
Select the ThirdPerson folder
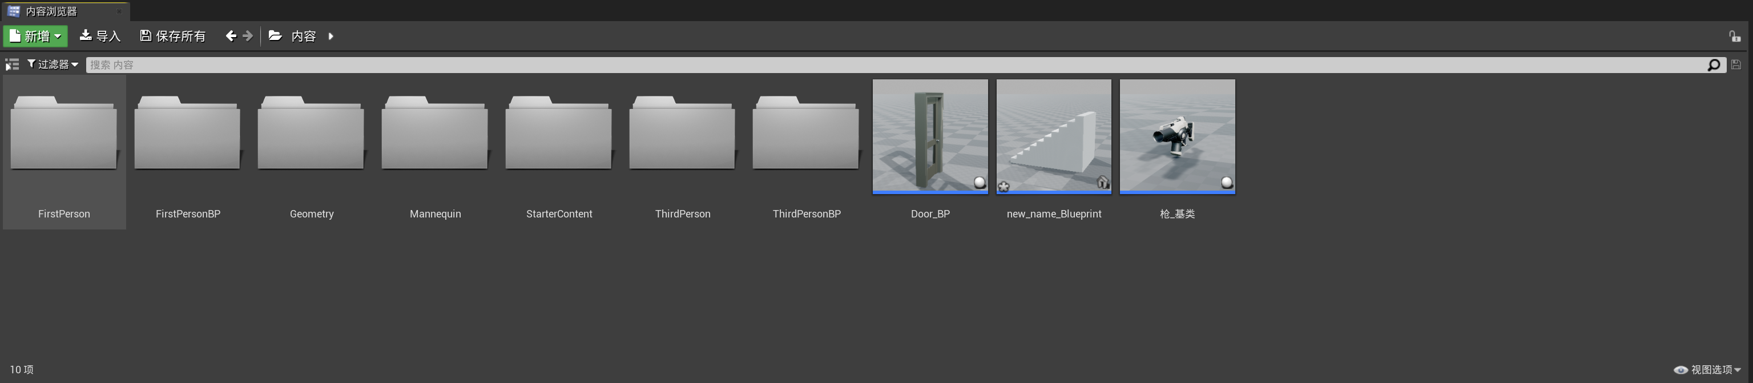click(x=683, y=152)
